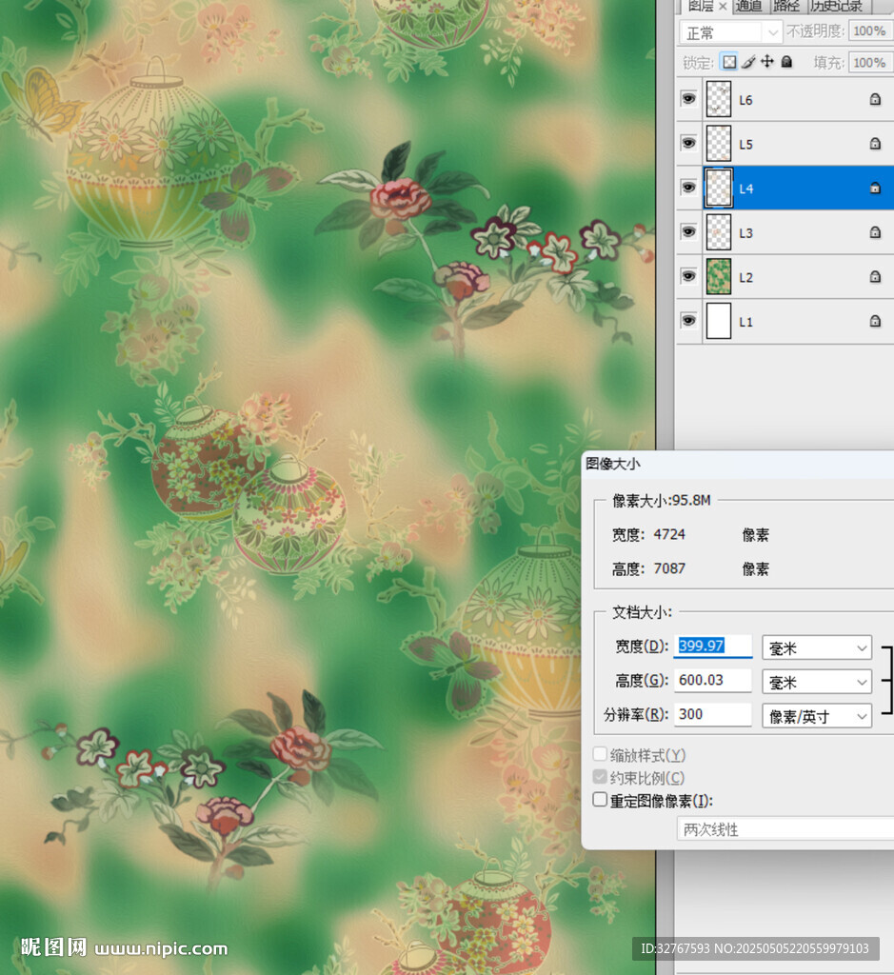Image resolution: width=894 pixels, height=975 pixels.
Task: Click the 高度 field showing 600.03
Action: [x=713, y=680]
